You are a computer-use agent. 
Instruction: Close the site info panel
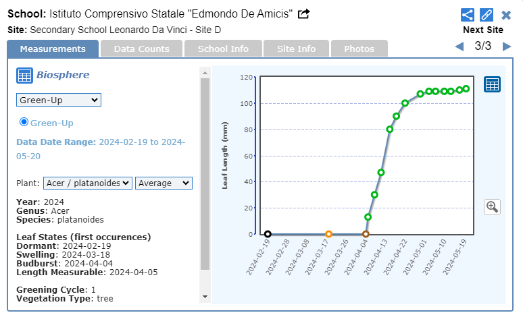point(506,15)
